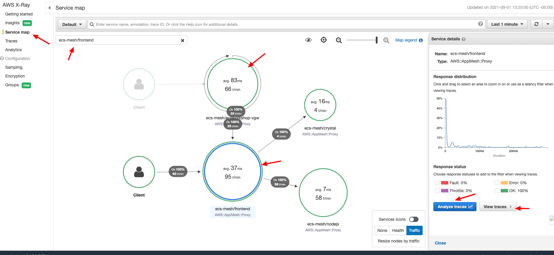Screen dimensions: 554x255
Task: Select None node sizing option
Action: [x=382, y=230]
